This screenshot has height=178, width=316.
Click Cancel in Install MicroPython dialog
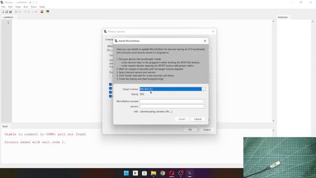coord(198,119)
